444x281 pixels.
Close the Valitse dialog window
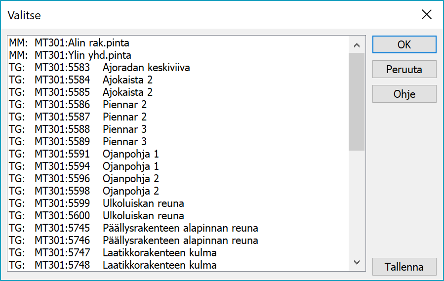426,15
